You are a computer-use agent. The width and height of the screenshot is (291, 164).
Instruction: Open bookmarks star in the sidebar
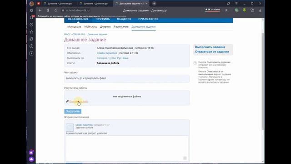tap(31, 32)
